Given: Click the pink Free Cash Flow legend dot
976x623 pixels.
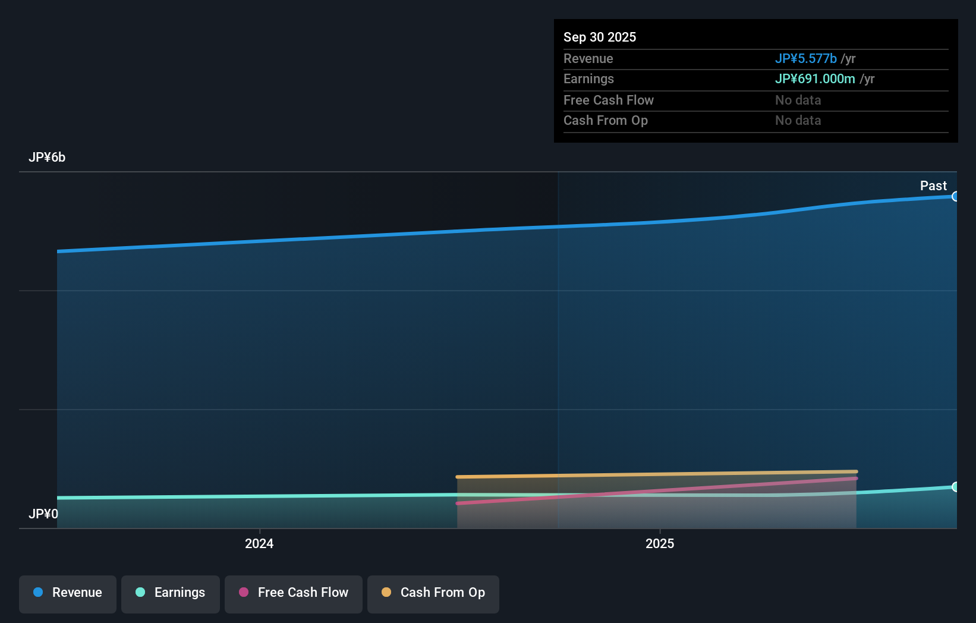Looking at the screenshot, I should click(x=243, y=592).
